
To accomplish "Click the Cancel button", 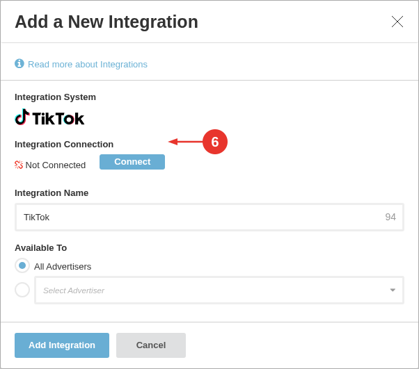I will (151, 345).
